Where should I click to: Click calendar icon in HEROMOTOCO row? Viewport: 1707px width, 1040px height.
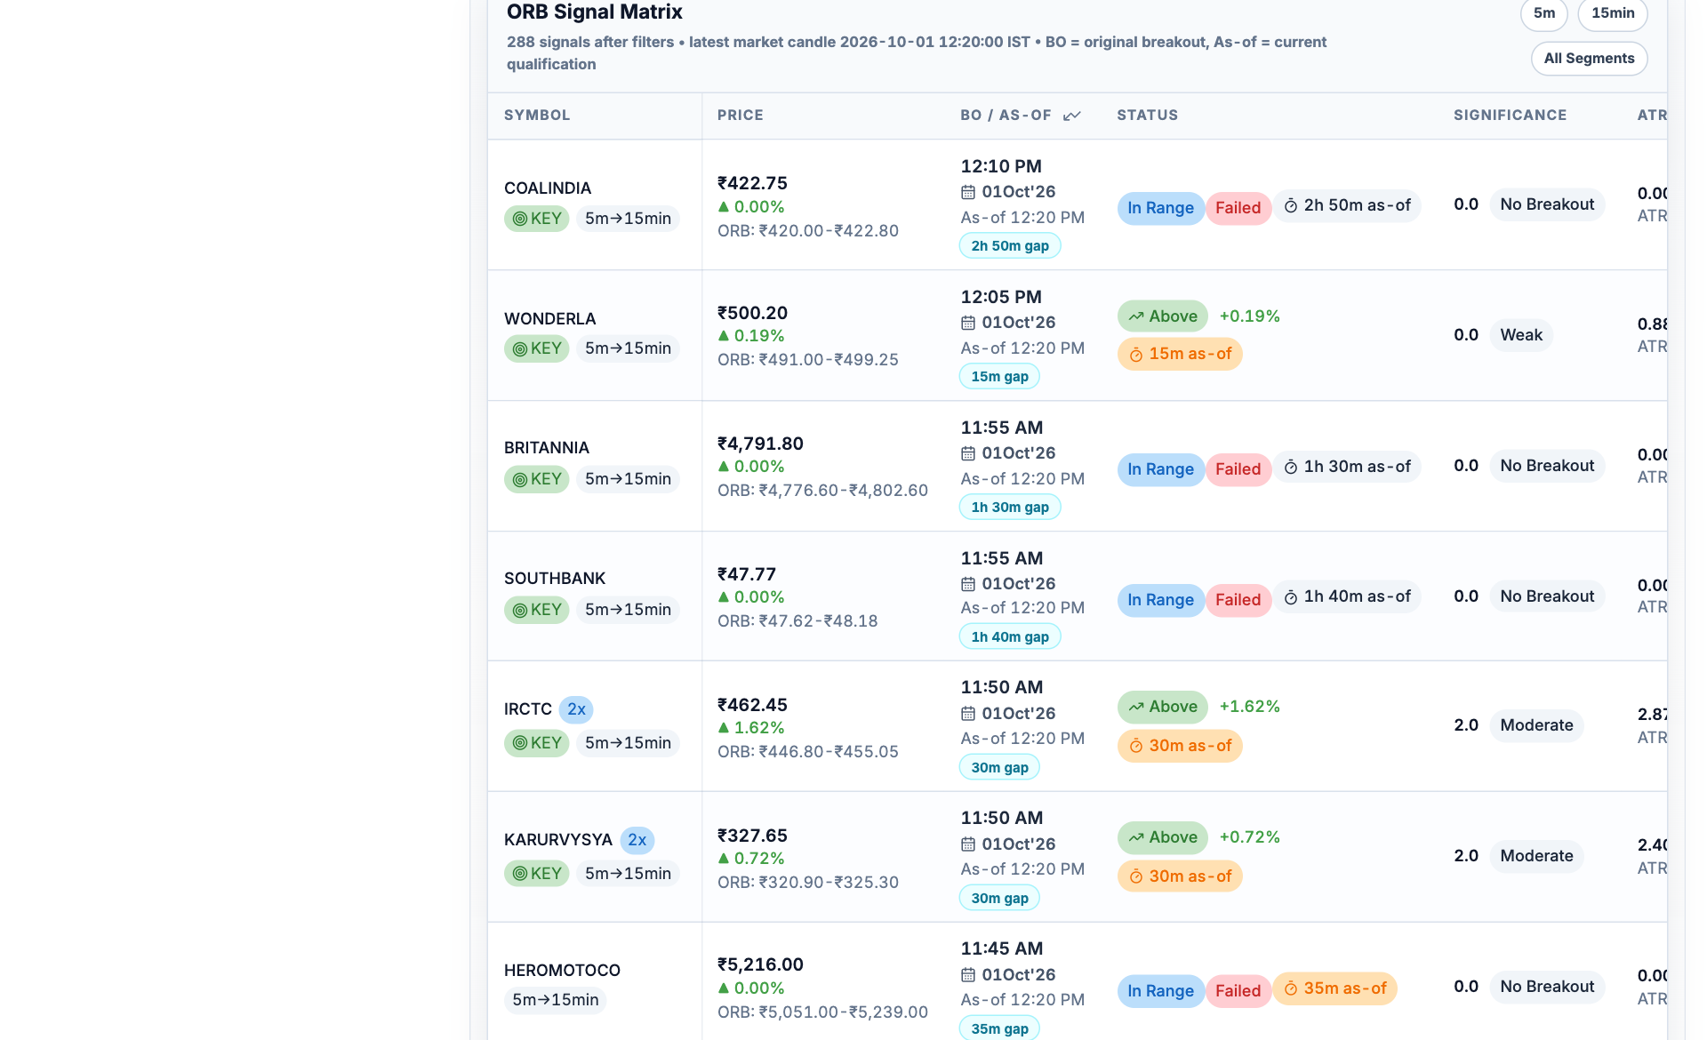point(968,975)
